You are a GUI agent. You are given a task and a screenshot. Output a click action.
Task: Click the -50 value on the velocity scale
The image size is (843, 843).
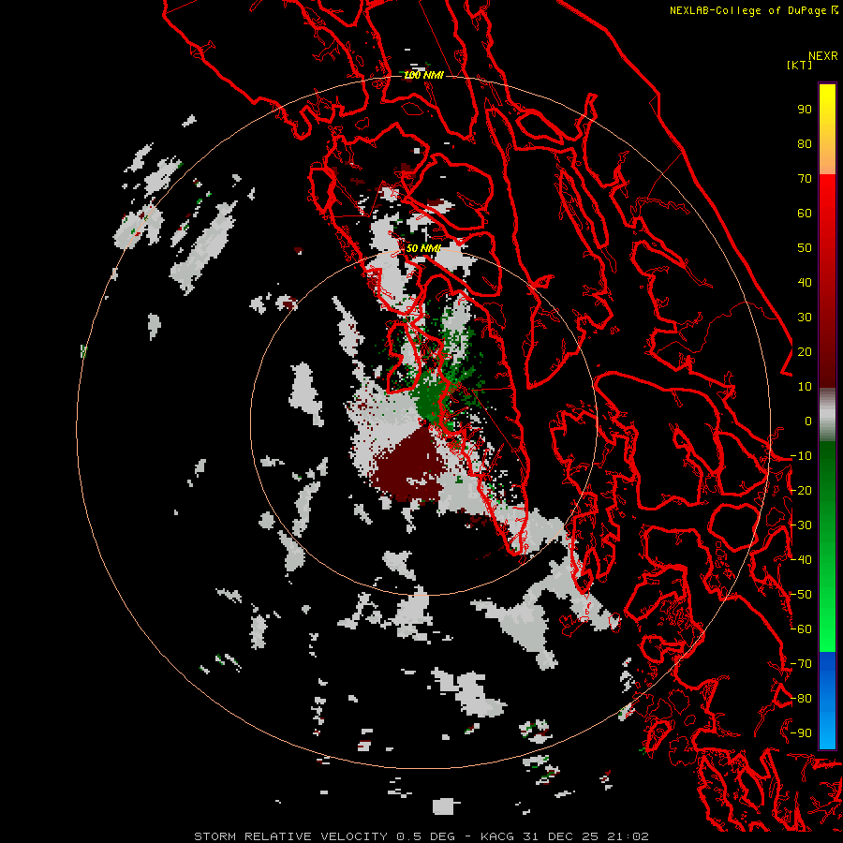[801, 595]
